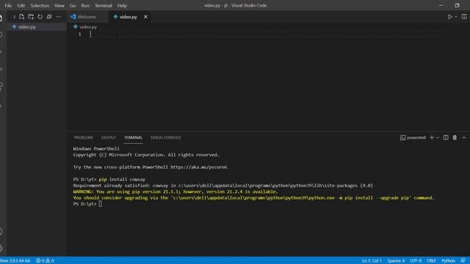Select the Terminal panel tab
Screen dimensions: 470x264
[134, 138]
